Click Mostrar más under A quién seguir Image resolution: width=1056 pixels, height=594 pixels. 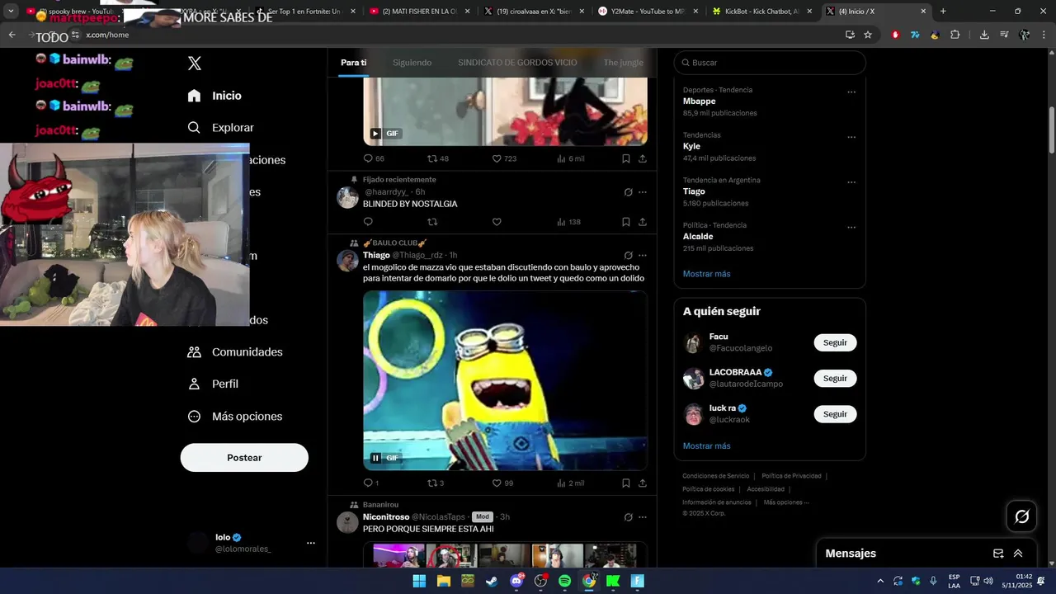(x=706, y=446)
